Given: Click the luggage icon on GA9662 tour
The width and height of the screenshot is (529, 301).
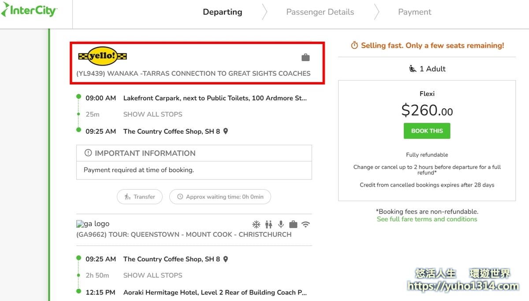Looking at the screenshot, I should click(293, 224).
